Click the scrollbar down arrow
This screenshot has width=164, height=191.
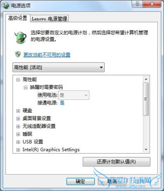146,149
